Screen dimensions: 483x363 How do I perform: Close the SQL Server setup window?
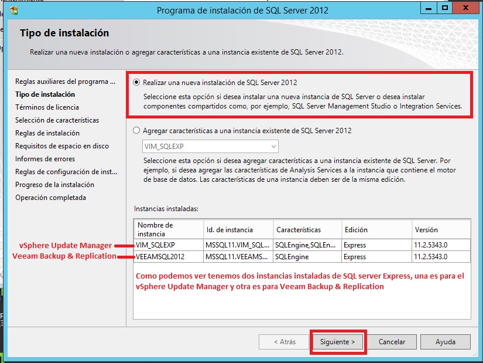465,9
